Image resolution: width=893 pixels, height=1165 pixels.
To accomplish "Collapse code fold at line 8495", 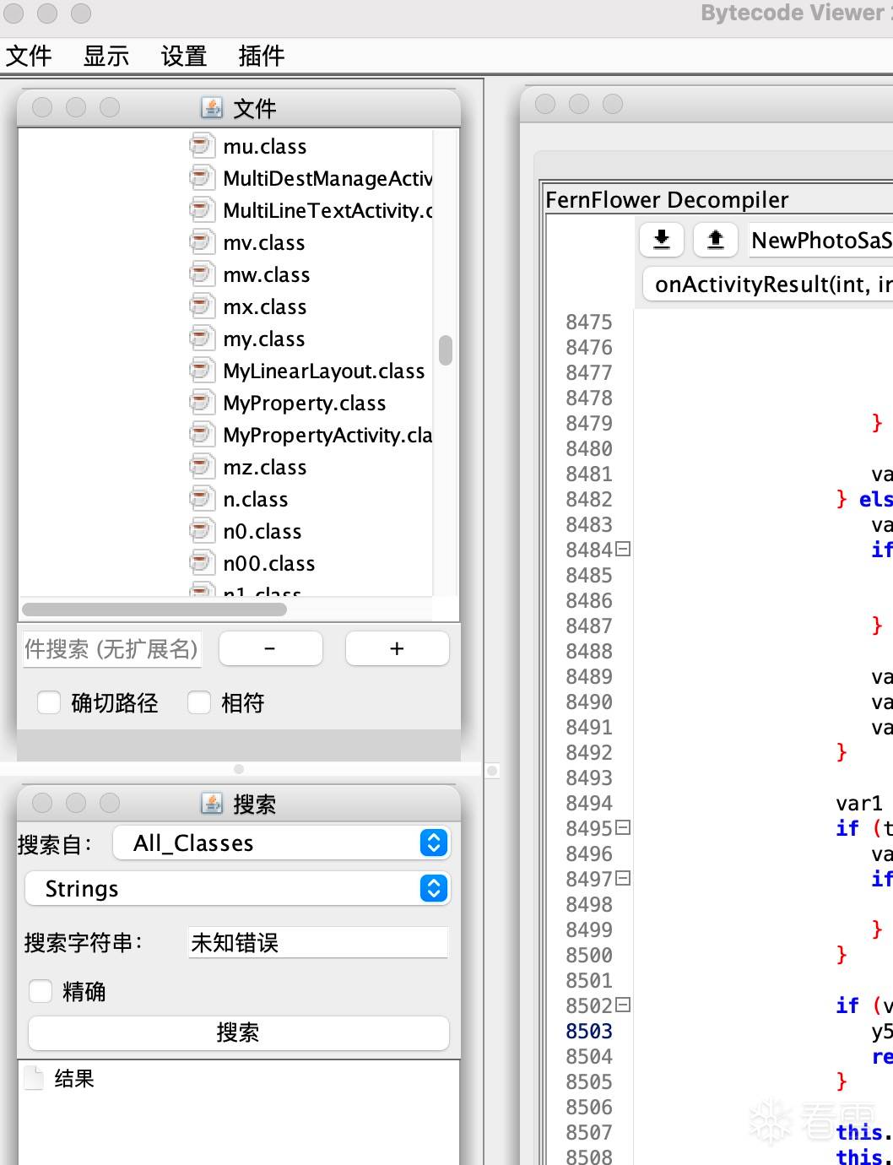I will 623,828.
